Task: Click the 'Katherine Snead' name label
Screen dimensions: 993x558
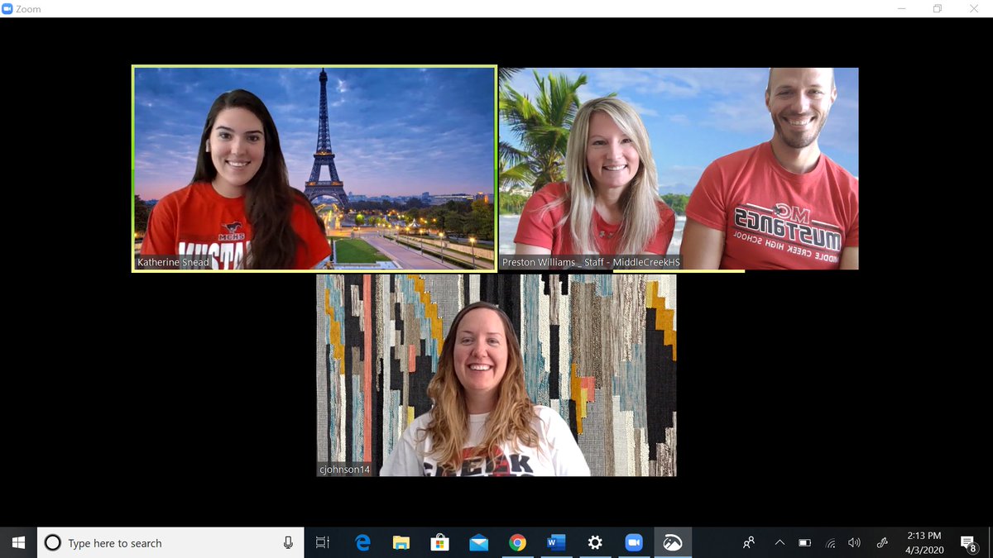Action: click(x=173, y=262)
